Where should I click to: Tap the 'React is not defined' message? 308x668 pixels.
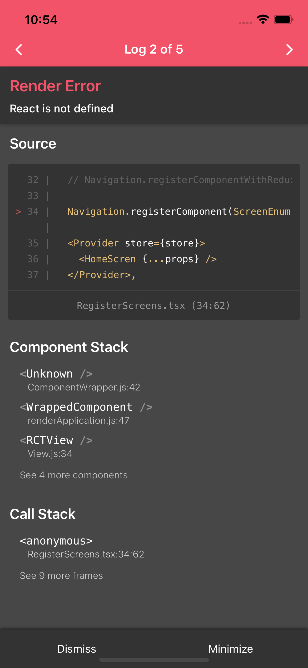click(62, 108)
